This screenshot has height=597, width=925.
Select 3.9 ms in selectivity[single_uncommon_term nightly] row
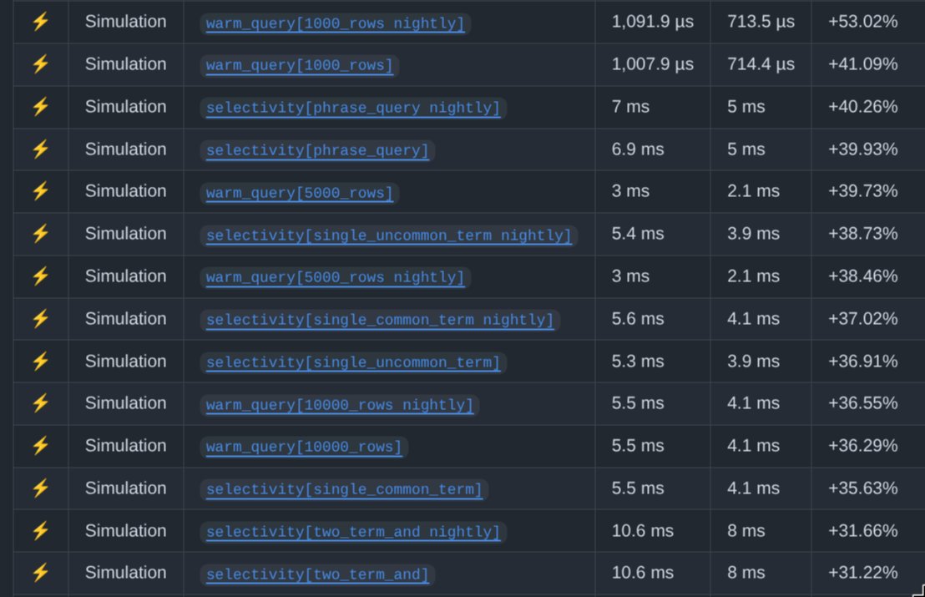pos(753,234)
